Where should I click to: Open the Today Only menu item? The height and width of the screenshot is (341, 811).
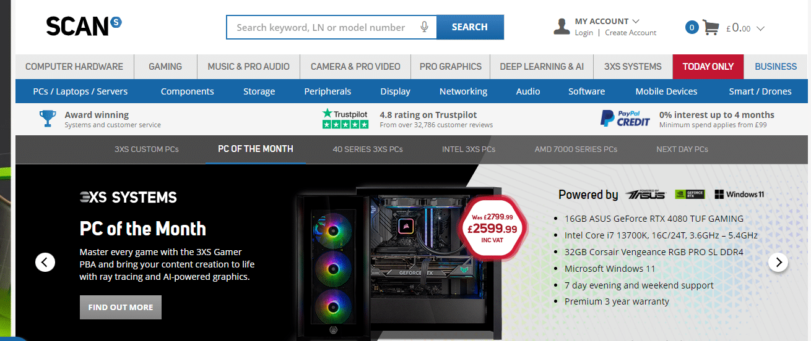[708, 67]
